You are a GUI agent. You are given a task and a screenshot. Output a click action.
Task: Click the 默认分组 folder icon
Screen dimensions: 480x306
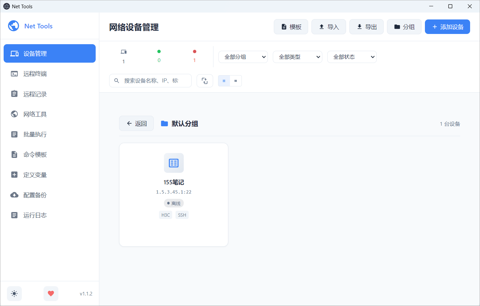click(164, 124)
